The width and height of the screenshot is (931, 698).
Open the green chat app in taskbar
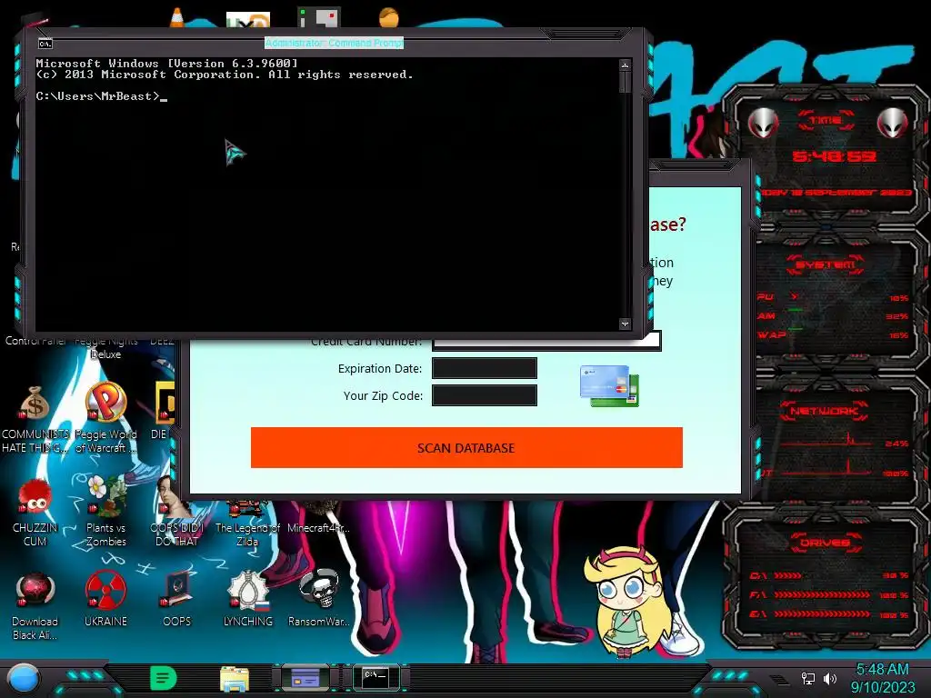(164, 678)
